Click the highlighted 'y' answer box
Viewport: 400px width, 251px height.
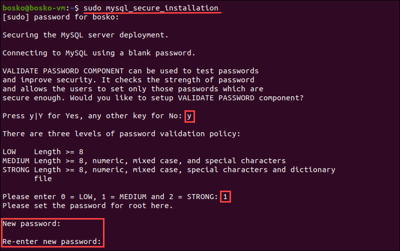pyautogui.click(x=189, y=116)
